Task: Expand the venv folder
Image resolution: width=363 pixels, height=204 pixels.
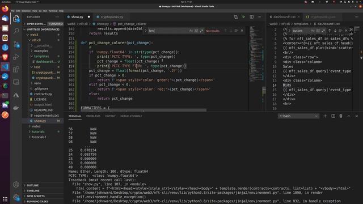Action: [x=43, y=83]
